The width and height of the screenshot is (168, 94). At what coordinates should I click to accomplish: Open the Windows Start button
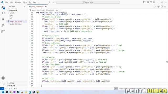[3, 92]
